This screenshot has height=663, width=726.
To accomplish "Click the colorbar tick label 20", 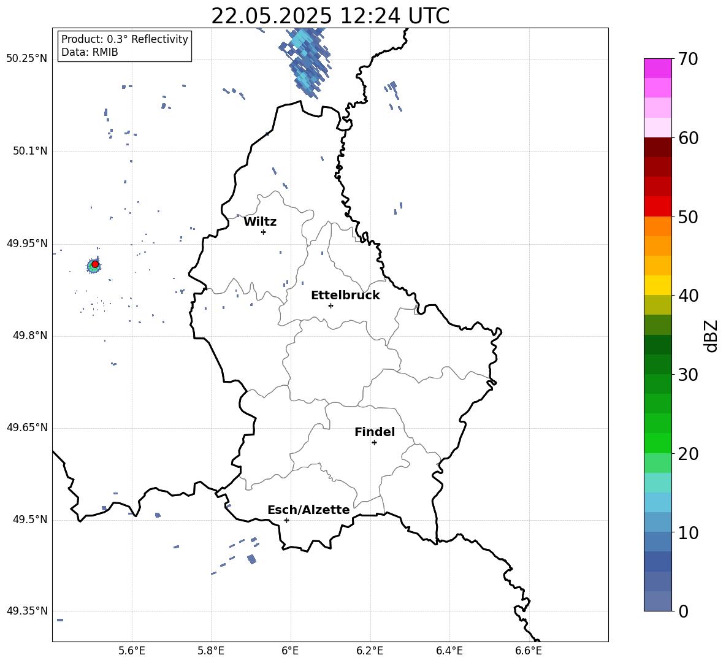I will click(x=688, y=454).
